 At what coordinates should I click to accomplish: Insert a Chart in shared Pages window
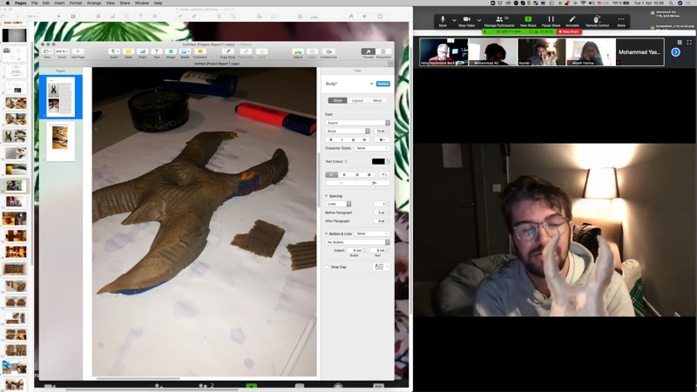142,53
